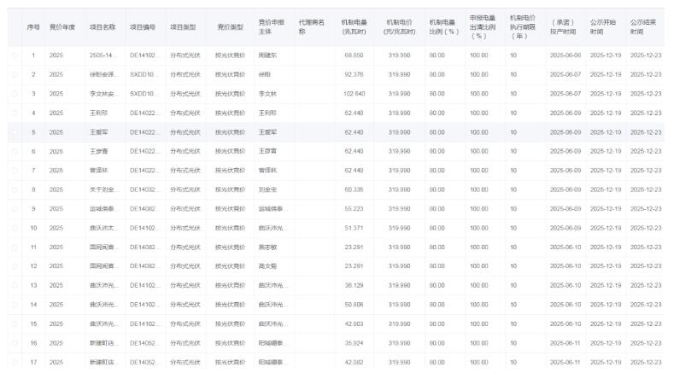
Task: Tick the row 13 selection radio button
Action: (14, 285)
